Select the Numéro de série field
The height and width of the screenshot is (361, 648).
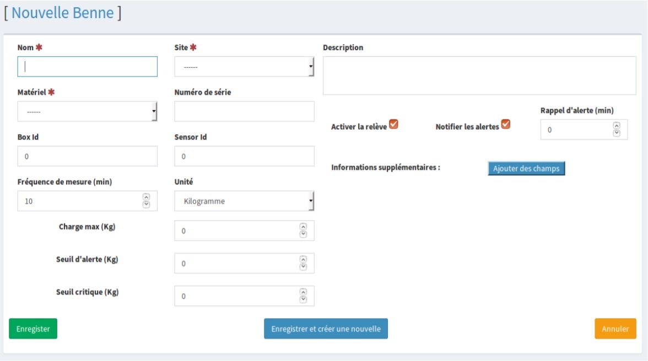point(244,111)
